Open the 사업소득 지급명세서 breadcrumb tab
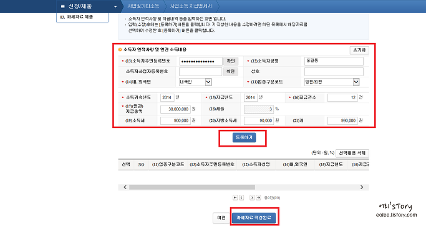The height and width of the screenshot is (226, 426). (x=191, y=6)
